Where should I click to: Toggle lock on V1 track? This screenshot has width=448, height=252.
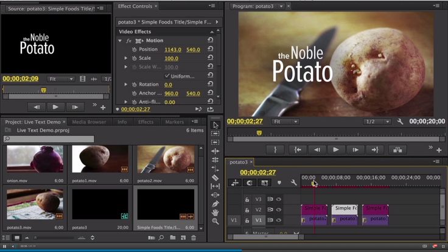[247, 221]
